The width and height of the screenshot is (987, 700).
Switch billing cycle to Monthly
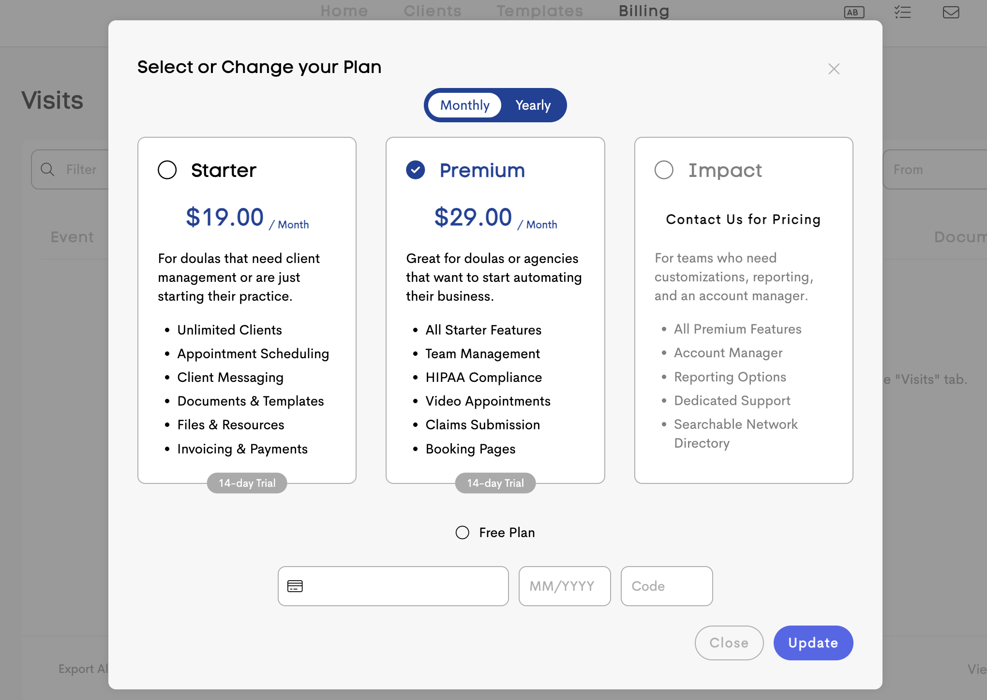(x=464, y=105)
